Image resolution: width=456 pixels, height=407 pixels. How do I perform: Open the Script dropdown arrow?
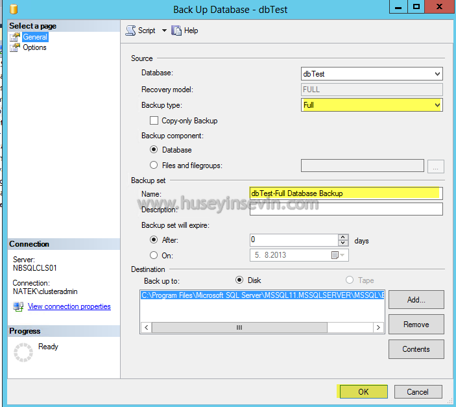[x=164, y=31]
